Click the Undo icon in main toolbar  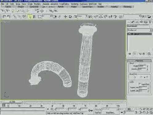click(4, 16)
